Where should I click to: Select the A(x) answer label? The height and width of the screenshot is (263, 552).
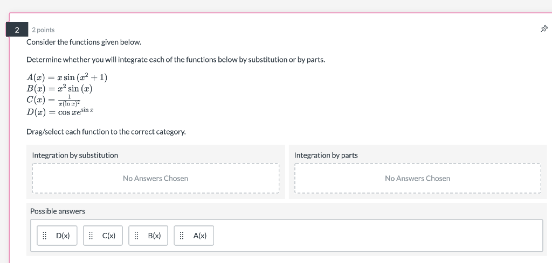(x=199, y=236)
